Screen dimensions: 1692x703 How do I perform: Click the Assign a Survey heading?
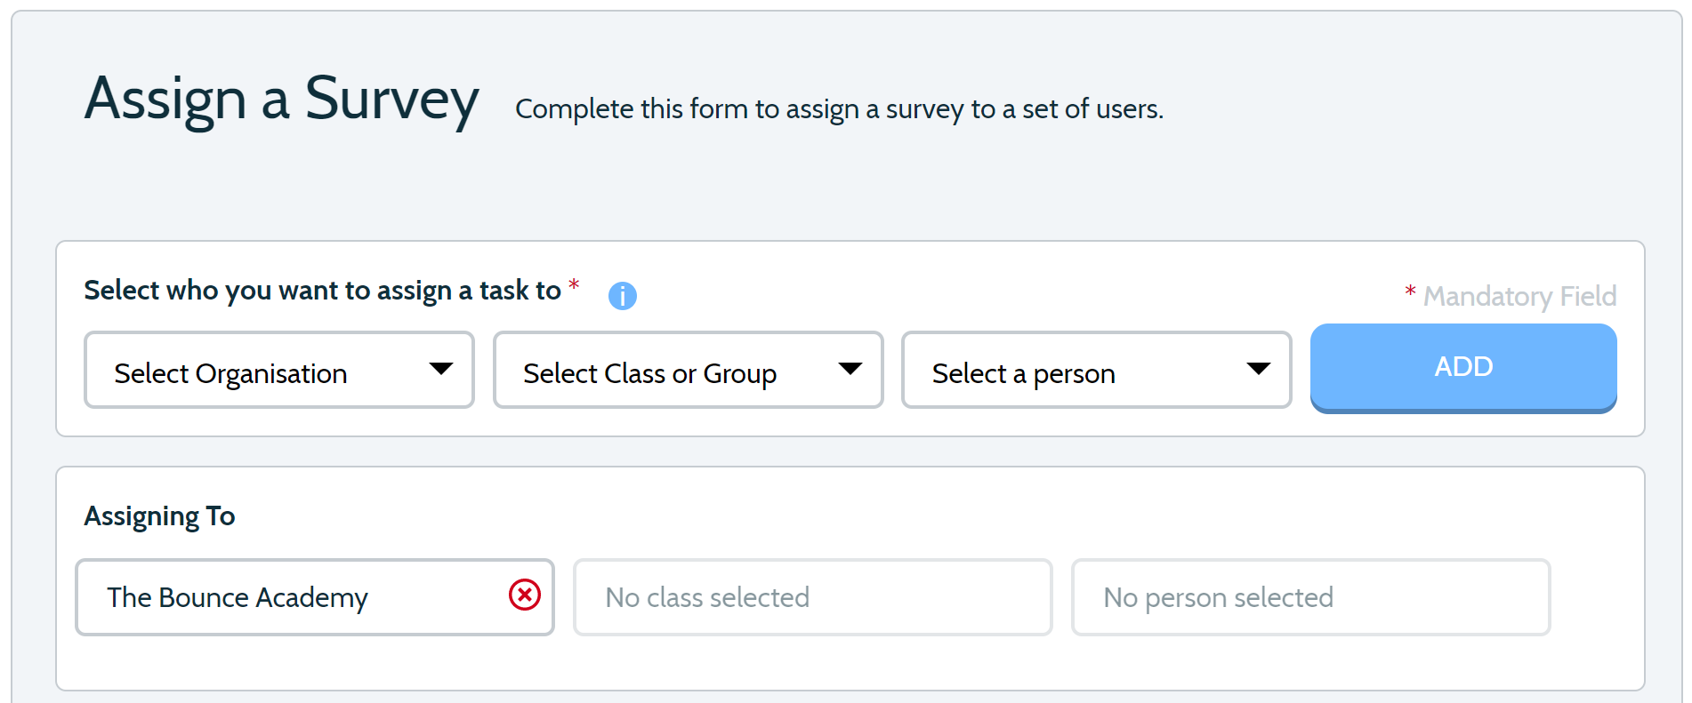click(x=282, y=100)
